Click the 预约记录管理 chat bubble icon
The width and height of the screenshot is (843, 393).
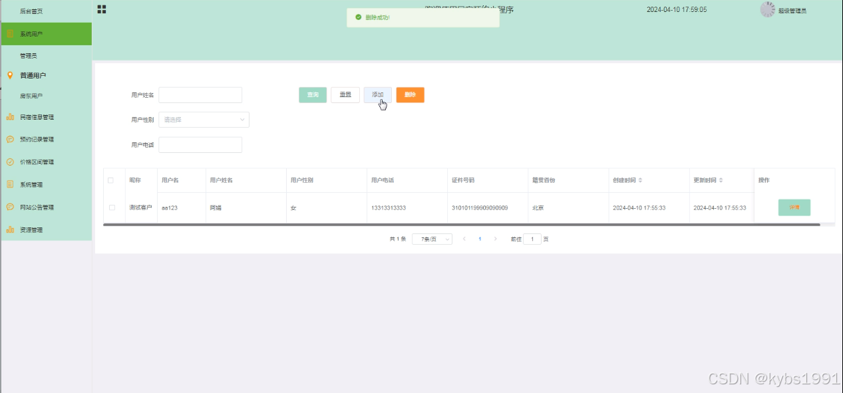(x=10, y=140)
